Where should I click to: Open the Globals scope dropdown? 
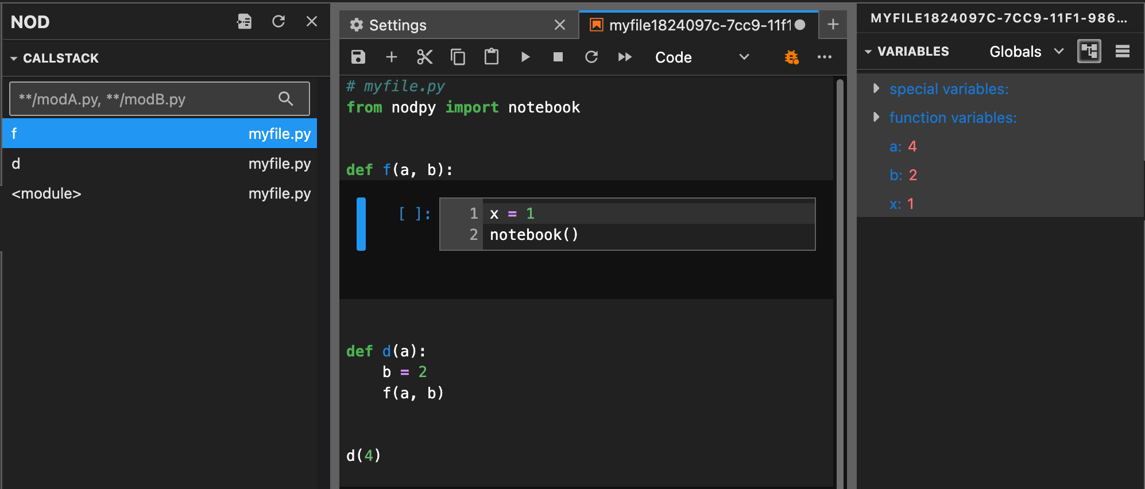click(1027, 52)
